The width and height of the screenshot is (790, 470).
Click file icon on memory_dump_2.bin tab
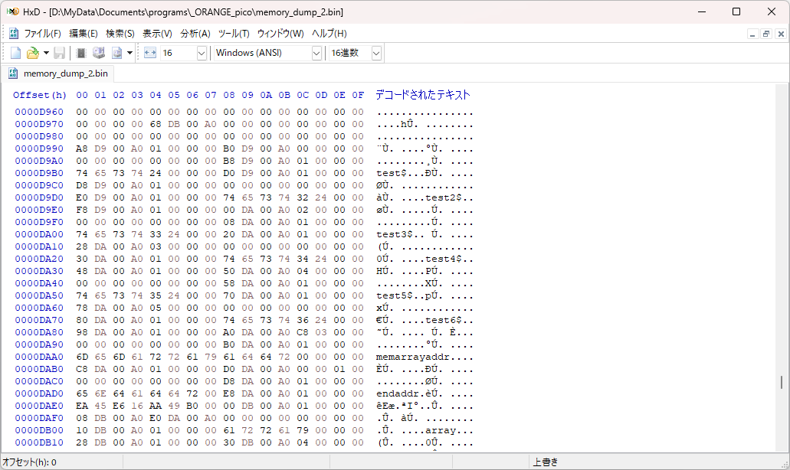pyautogui.click(x=14, y=73)
